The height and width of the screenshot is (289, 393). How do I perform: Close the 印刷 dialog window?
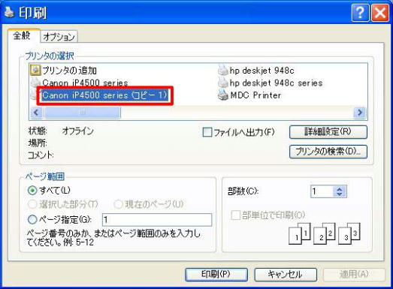(380, 12)
